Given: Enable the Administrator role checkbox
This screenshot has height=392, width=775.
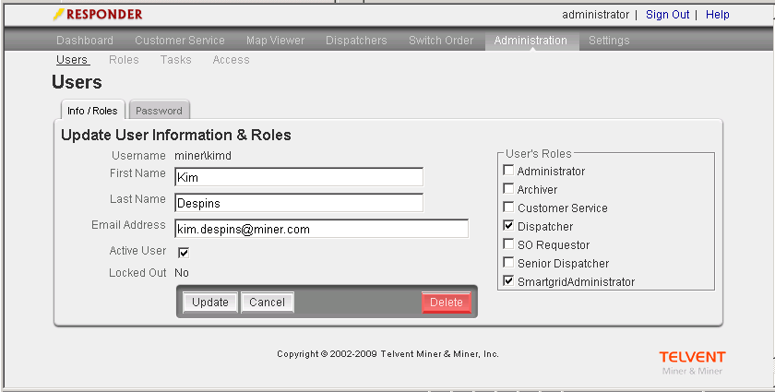Looking at the screenshot, I should coord(508,172).
